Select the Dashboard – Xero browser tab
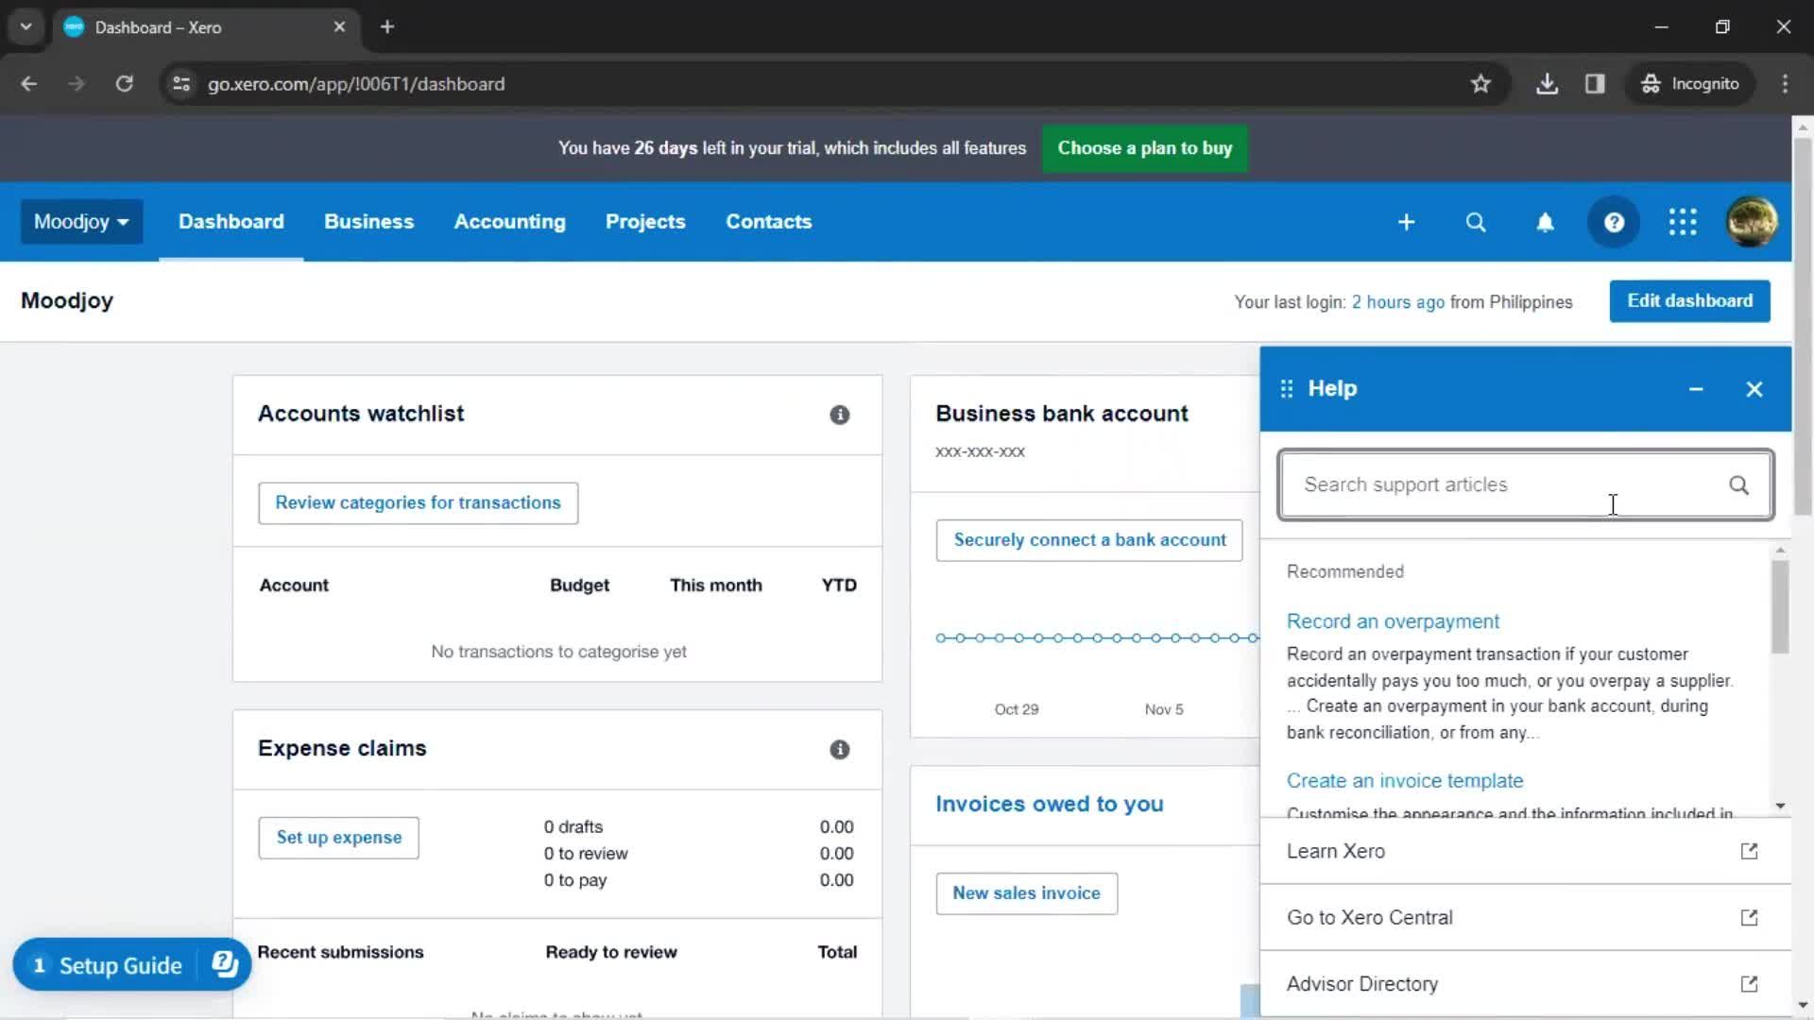Viewport: 1814px width, 1020px height. 206,27
